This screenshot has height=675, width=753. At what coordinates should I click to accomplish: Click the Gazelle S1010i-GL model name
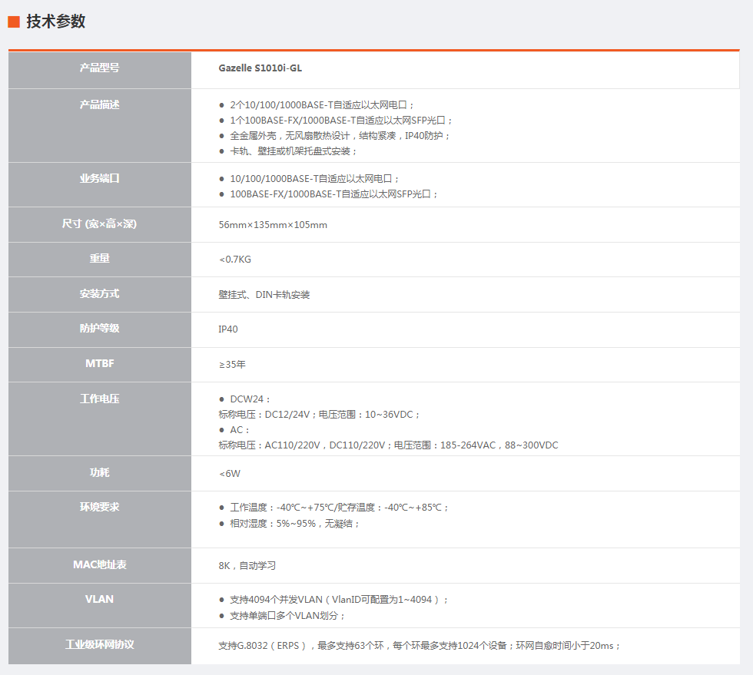(260, 68)
